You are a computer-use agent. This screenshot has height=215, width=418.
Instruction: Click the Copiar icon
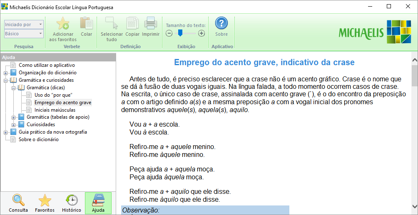(132, 23)
